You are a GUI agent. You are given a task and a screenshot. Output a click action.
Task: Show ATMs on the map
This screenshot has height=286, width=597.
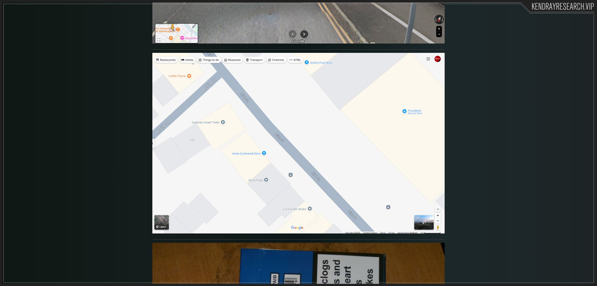click(295, 60)
